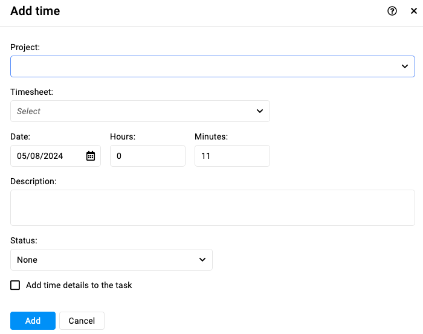Click the blue Add button

pyautogui.click(x=33, y=321)
